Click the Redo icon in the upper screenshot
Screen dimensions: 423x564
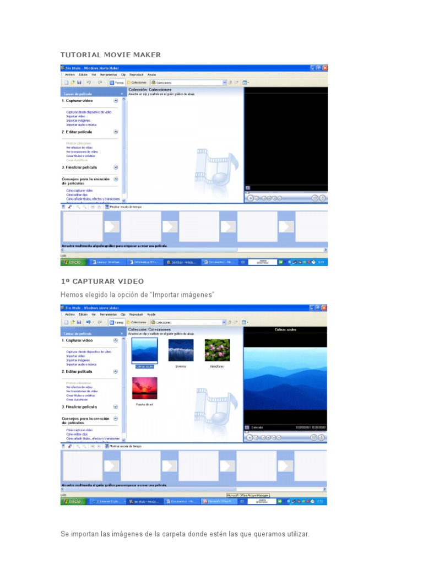click(x=100, y=83)
